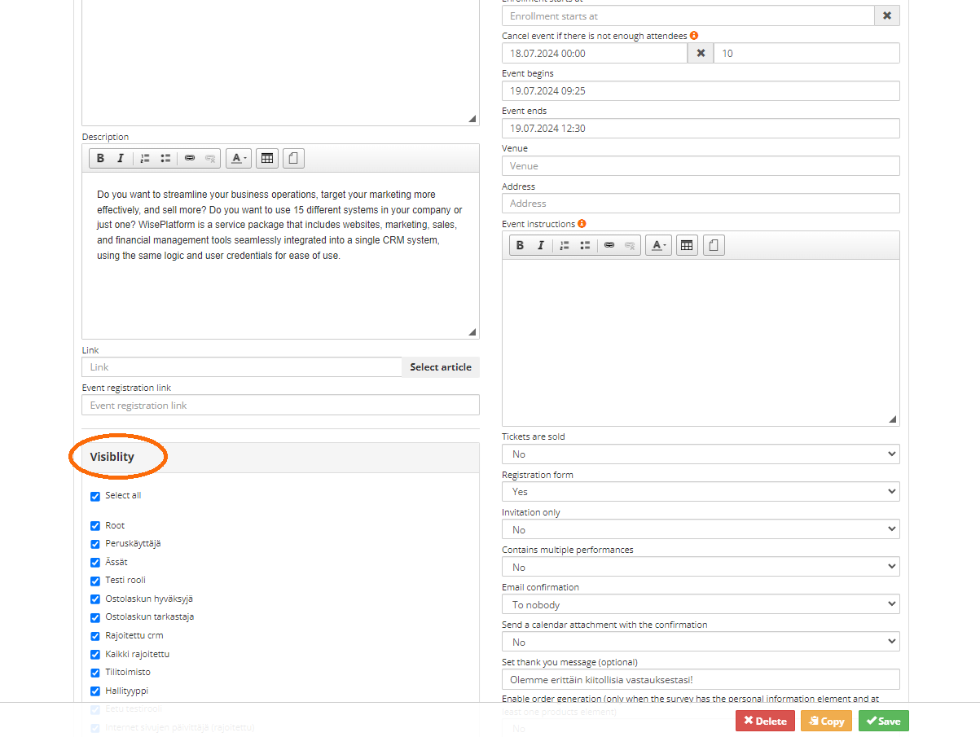Viewport: 980px width, 737px height.
Task: Click the orange Copy button
Action: [826, 721]
